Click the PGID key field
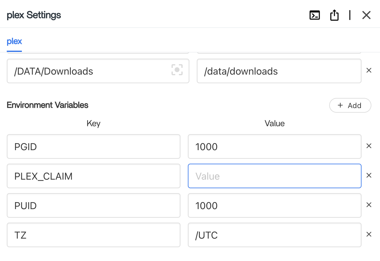This screenshot has width=380, height=261. (94, 146)
